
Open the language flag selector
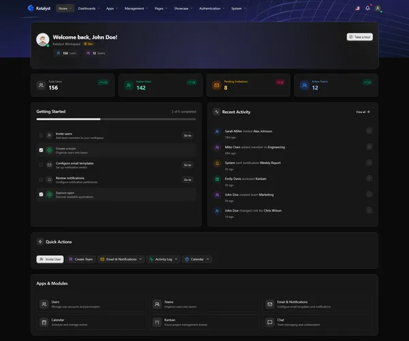click(x=357, y=8)
